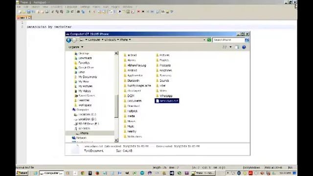The height and width of the screenshot is (176, 313).
Task: Click the Zoom In icon in Notepad++
Action: (x=89, y=12)
